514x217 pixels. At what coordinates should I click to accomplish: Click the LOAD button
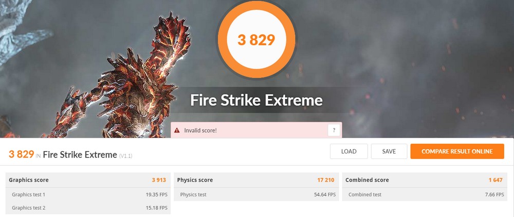[x=349, y=151]
